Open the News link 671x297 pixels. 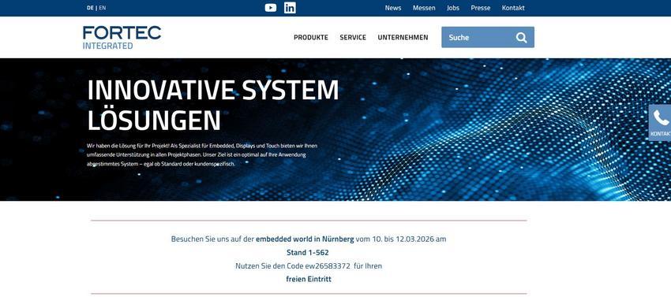pyautogui.click(x=393, y=8)
